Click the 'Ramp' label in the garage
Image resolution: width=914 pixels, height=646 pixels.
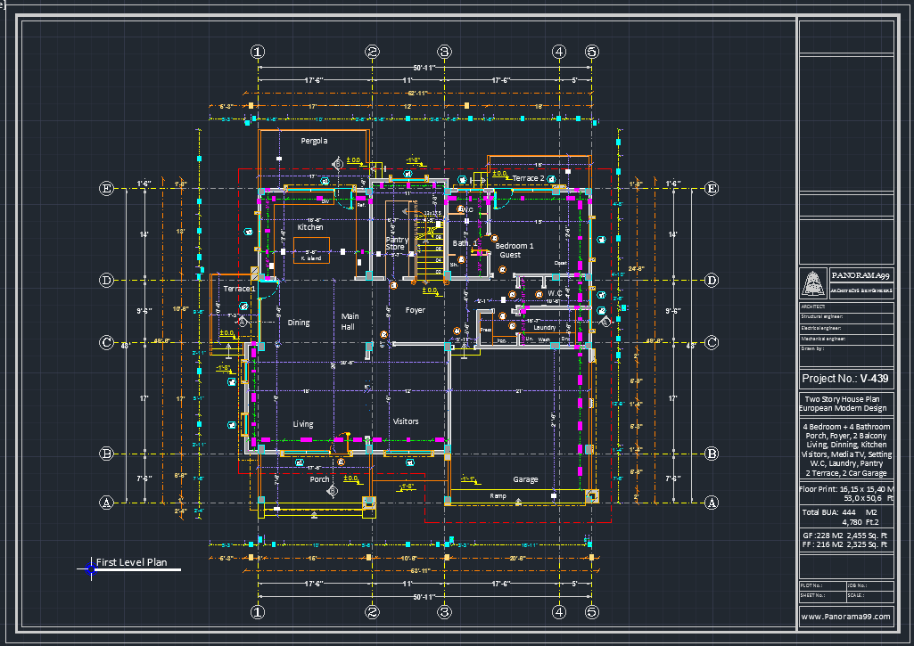(498, 496)
